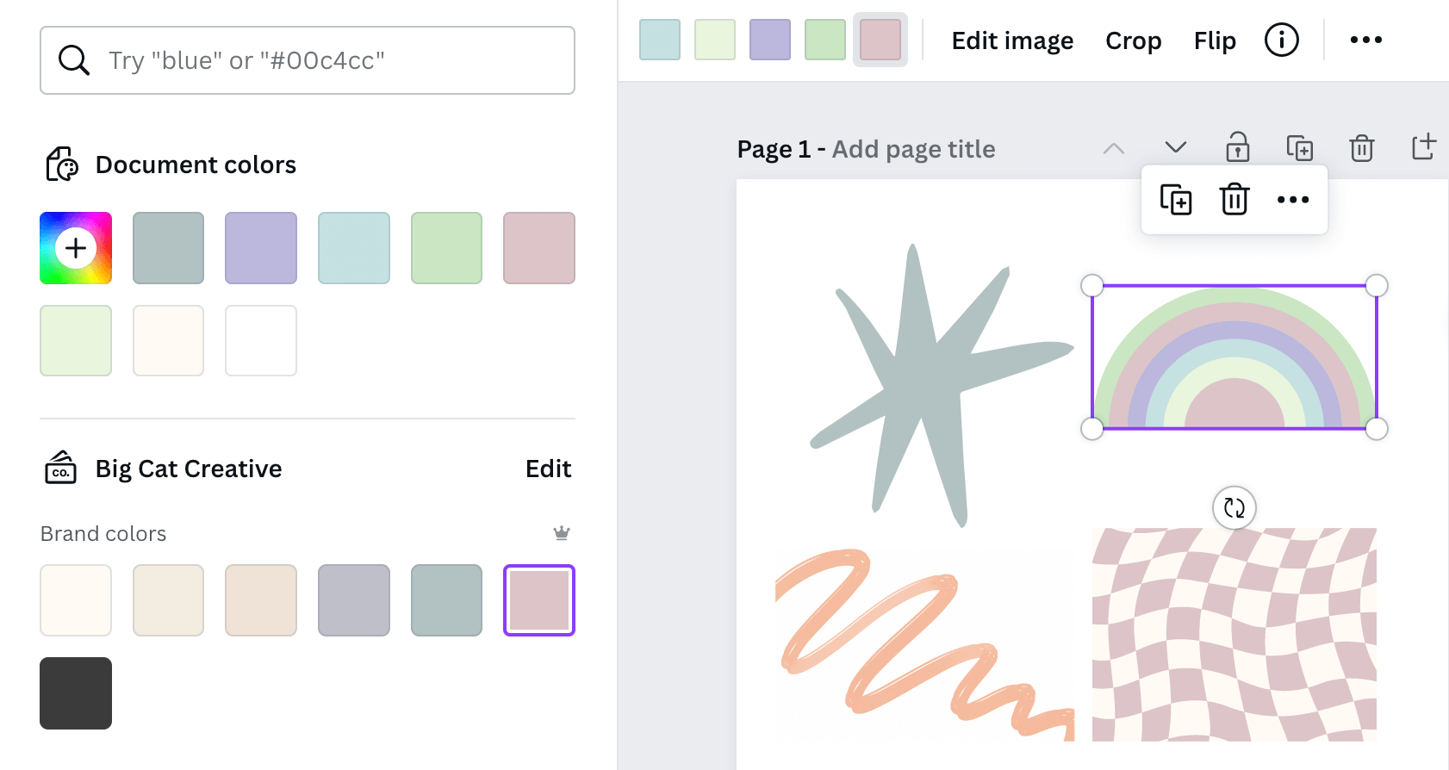Duplicate the page using the header icon
Image resolution: width=1449 pixels, height=770 pixels.
1299,148
